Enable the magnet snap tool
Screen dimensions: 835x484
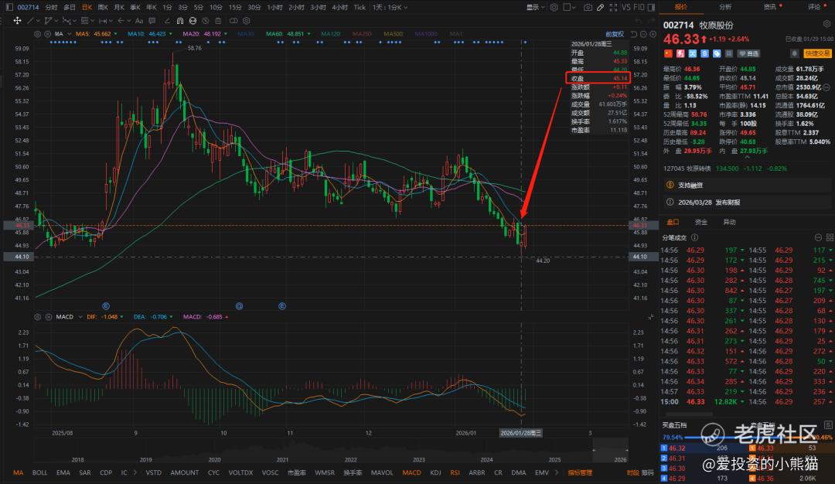tap(180, 21)
